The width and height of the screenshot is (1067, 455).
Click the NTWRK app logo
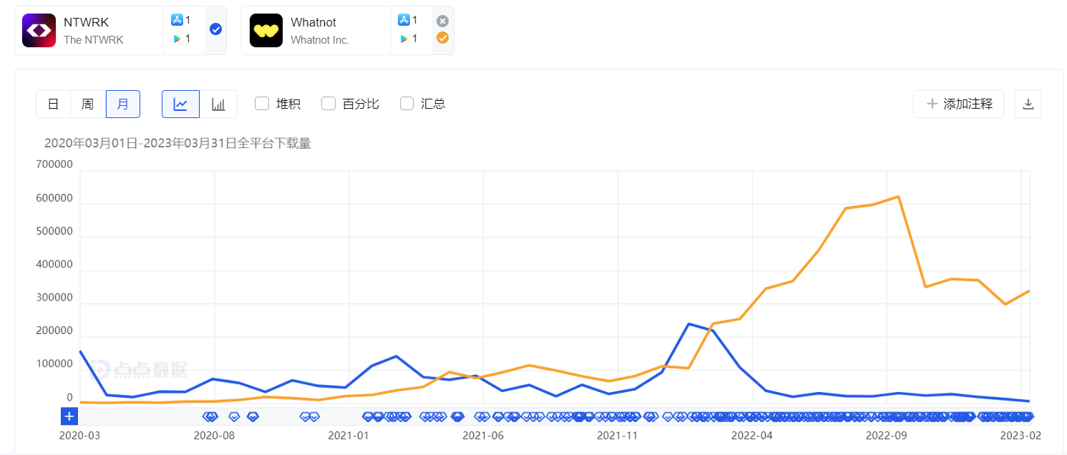coord(39,30)
